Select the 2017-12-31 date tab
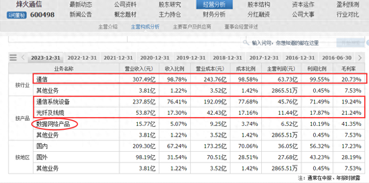The image size is (369, 183). (x=264, y=58)
